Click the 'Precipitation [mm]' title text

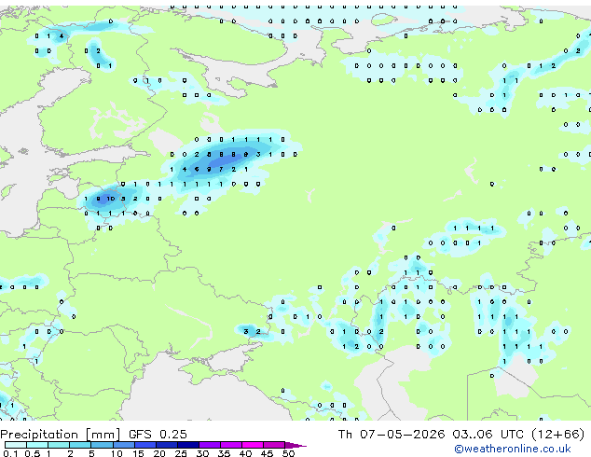click(x=61, y=435)
